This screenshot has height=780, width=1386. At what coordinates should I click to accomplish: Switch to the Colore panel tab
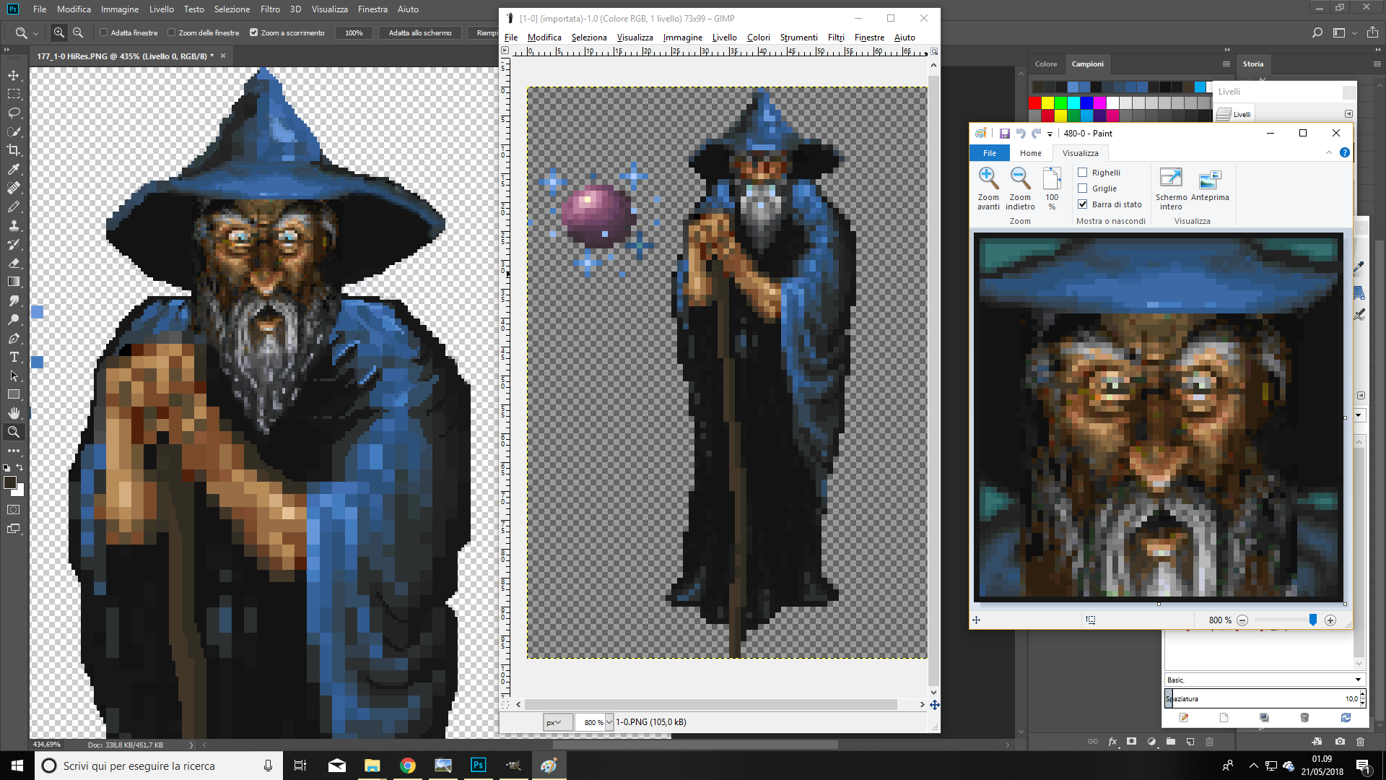click(1045, 64)
